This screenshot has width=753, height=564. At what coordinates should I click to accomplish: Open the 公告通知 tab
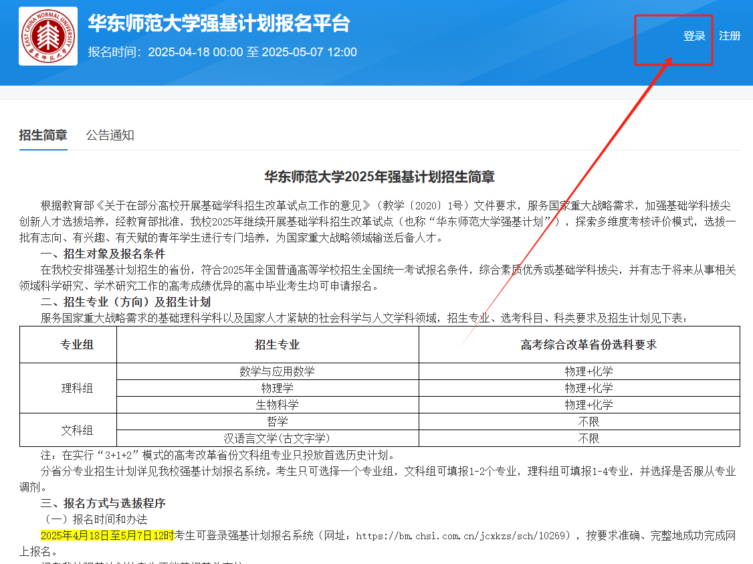[x=110, y=135]
